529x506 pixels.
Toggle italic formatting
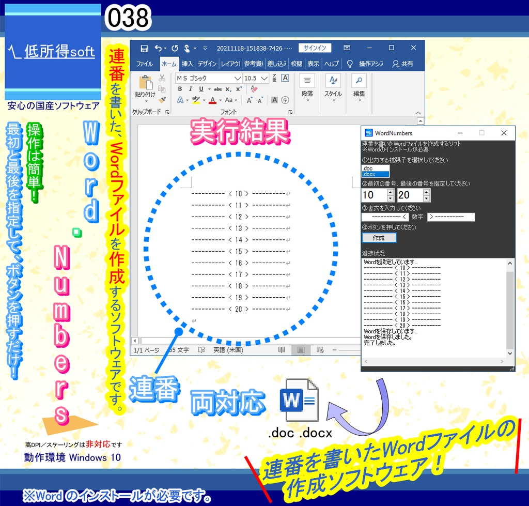(190, 89)
